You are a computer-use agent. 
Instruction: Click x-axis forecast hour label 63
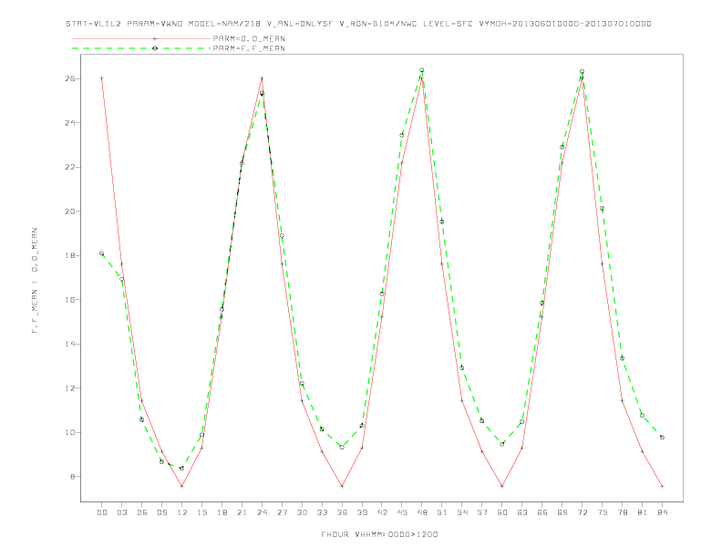pos(522,512)
